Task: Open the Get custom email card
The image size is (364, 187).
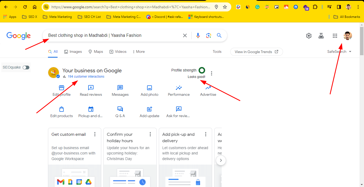Action: [75, 157]
